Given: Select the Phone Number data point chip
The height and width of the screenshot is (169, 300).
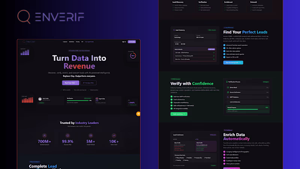Looking at the screenshot, I should 180,158.
